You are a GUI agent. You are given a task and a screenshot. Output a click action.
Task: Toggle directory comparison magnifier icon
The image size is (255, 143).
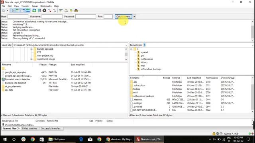coord(66,11)
